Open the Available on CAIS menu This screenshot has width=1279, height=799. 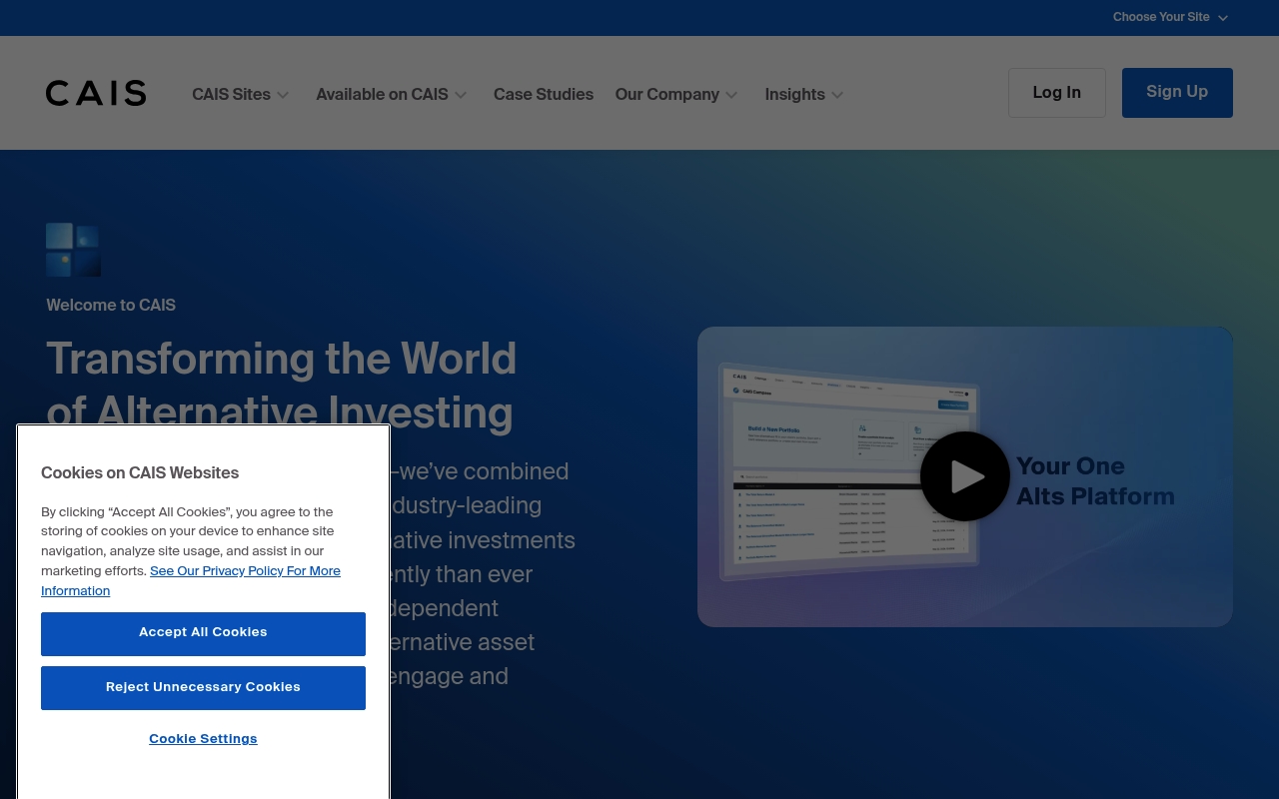point(382,94)
